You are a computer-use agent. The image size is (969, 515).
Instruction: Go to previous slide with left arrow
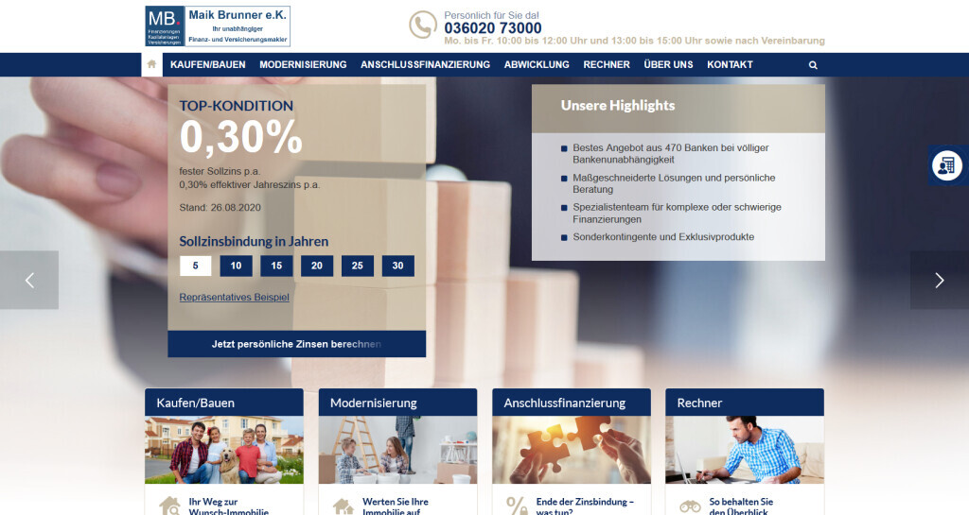pyautogui.click(x=29, y=280)
